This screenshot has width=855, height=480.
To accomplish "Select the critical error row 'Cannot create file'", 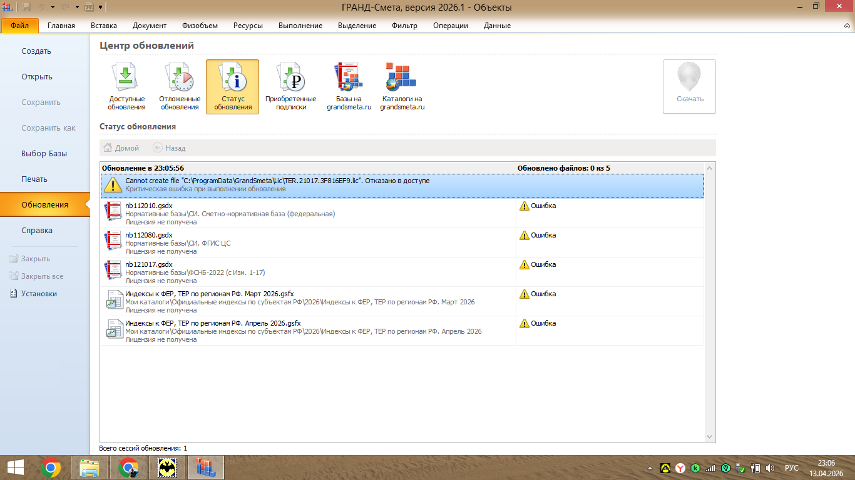I will [402, 186].
